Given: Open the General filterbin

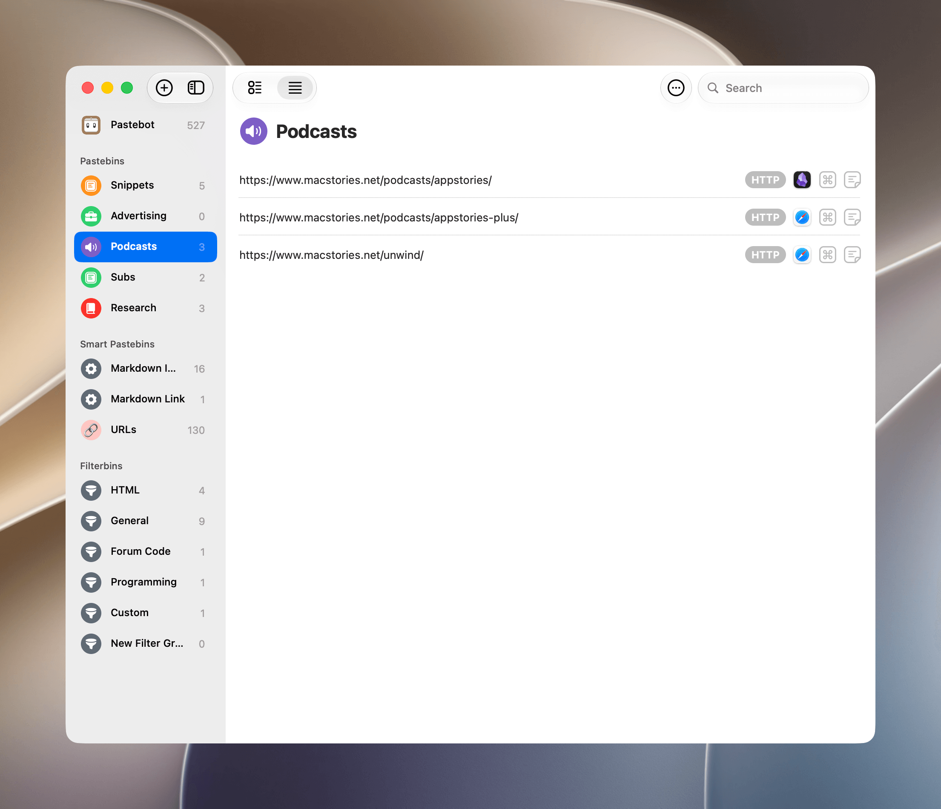Looking at the screenshot, I should tap(145, 521).
